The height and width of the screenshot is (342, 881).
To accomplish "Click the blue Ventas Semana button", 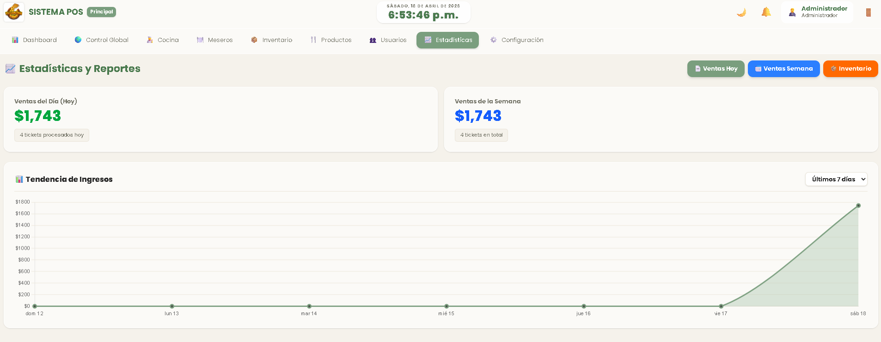I will click(783, 69).
